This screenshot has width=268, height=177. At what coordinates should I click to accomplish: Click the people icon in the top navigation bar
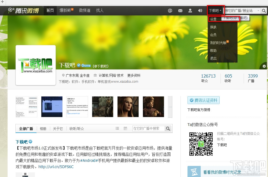point(190,11)
